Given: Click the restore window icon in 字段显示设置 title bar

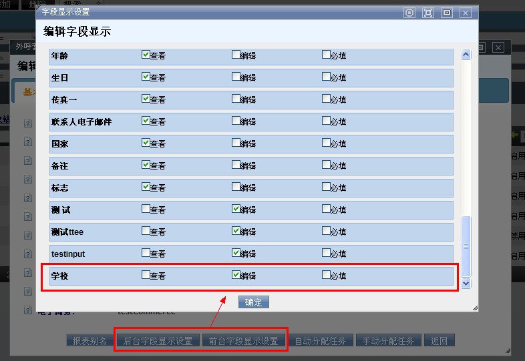Looking at the screenshot, I should [447, 13].
